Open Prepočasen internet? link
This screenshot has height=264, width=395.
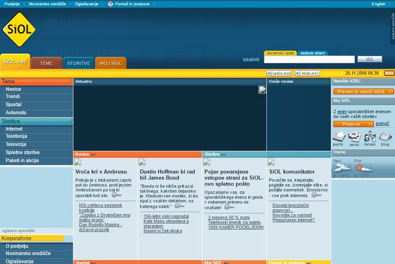click(x=294, y=220)
